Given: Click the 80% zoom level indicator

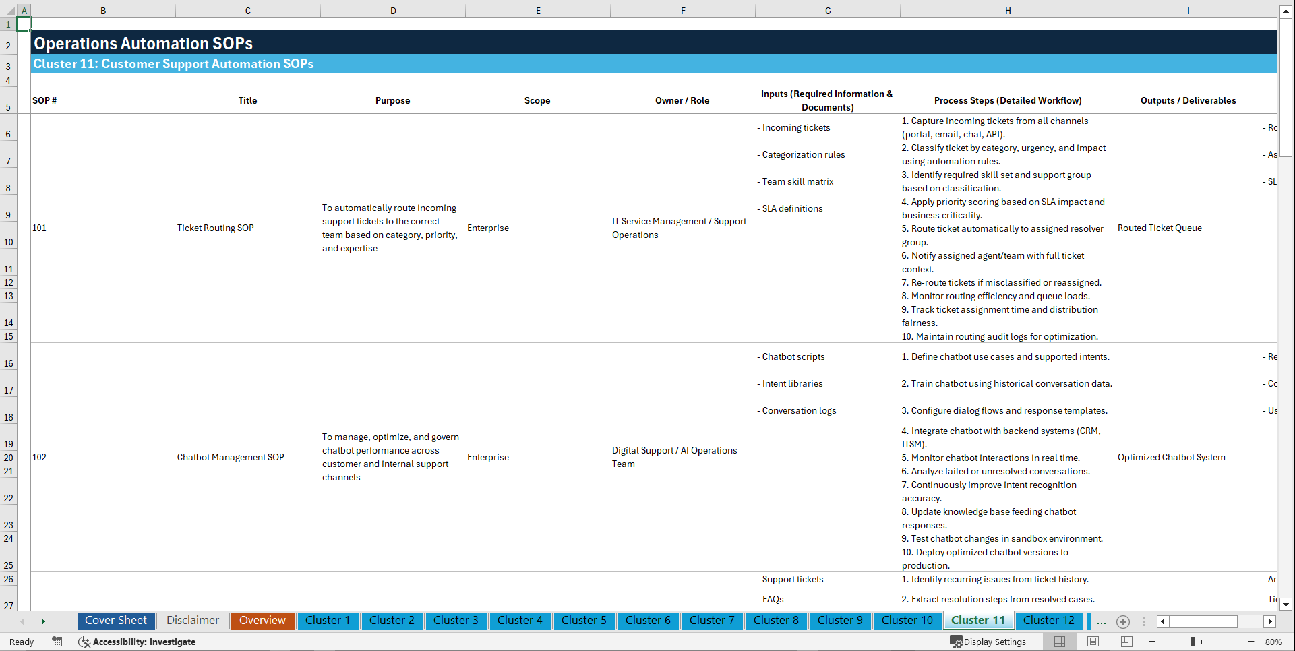Looking at the screenshot, I should pyautogui.click(x=1274, y=642).
